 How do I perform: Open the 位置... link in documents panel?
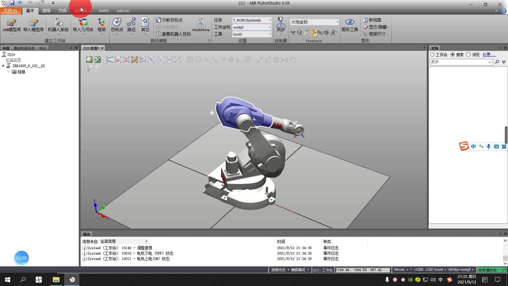pyautogui.click(x=489, y=55)
